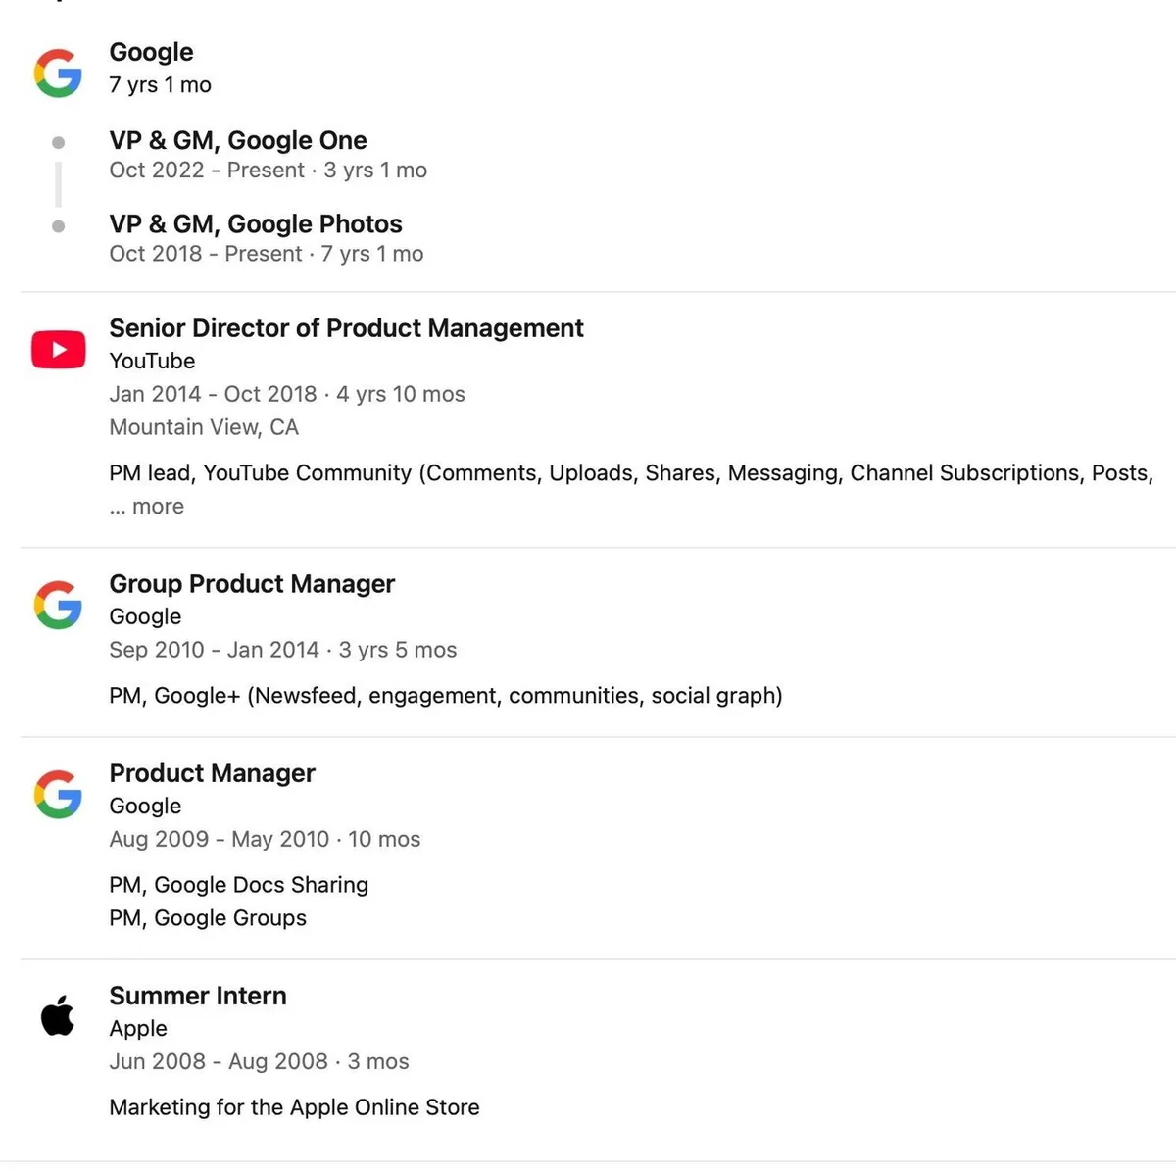Open the YouTube company name link
Screen dimensions: 1176x1174
coord(152,361)
